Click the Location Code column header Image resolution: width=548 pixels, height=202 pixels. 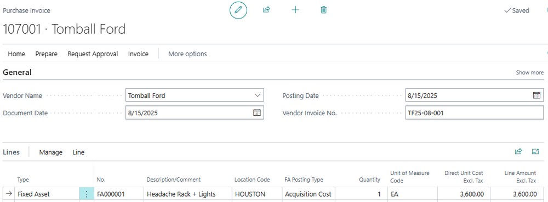click(252, 180)
